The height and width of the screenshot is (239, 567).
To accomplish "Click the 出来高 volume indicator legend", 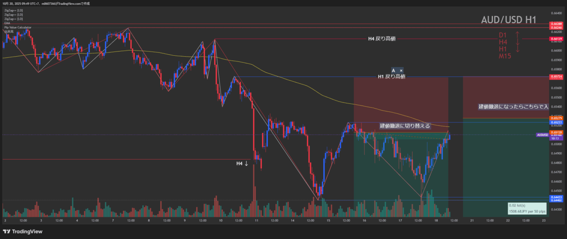I will [9, 32].
